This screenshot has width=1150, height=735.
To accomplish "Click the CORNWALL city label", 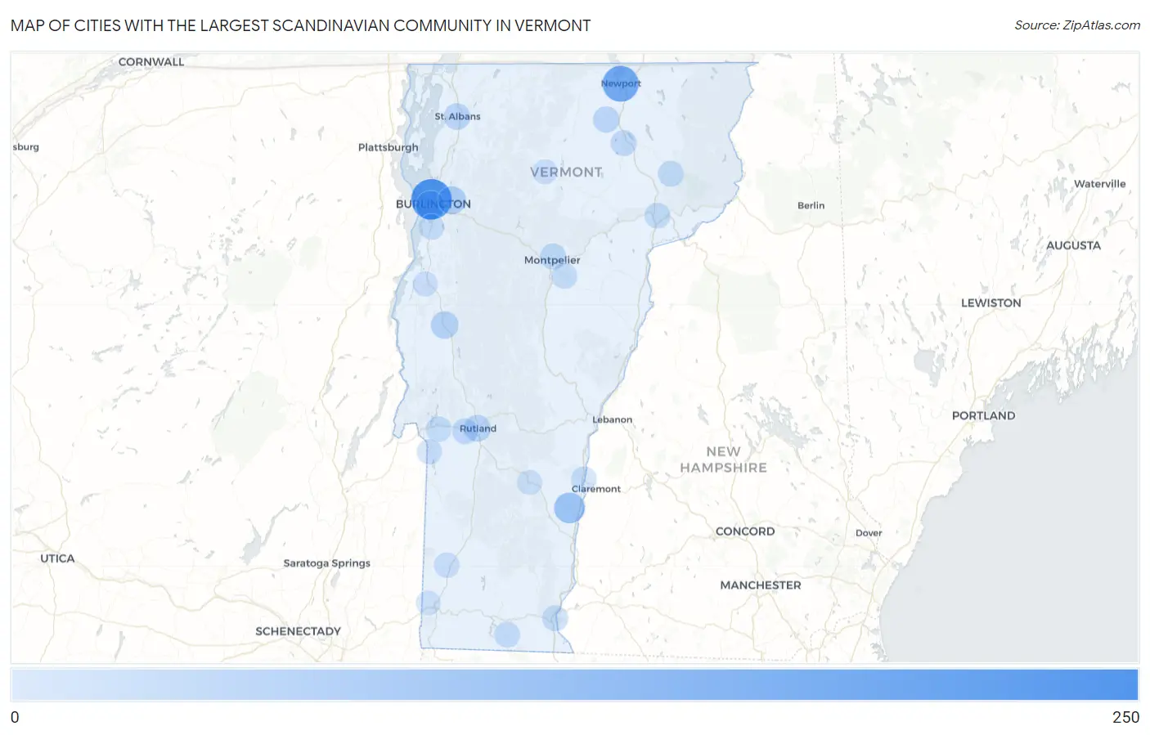I will pyautogui.click(x=151, y=62).
